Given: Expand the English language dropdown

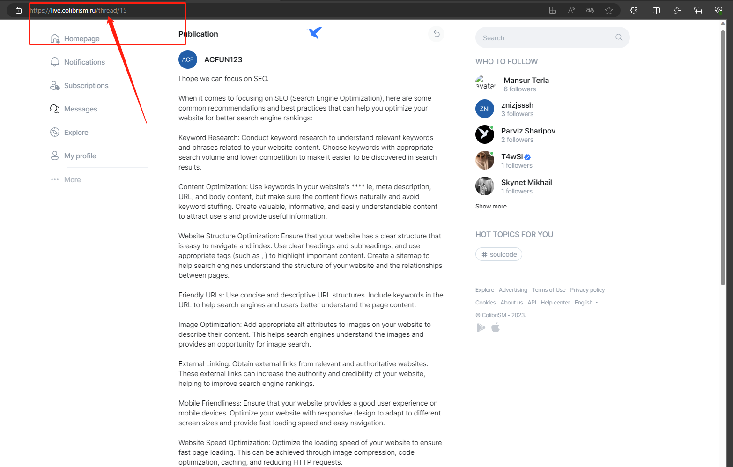Looking at the screenshot, I should [586, 303].
